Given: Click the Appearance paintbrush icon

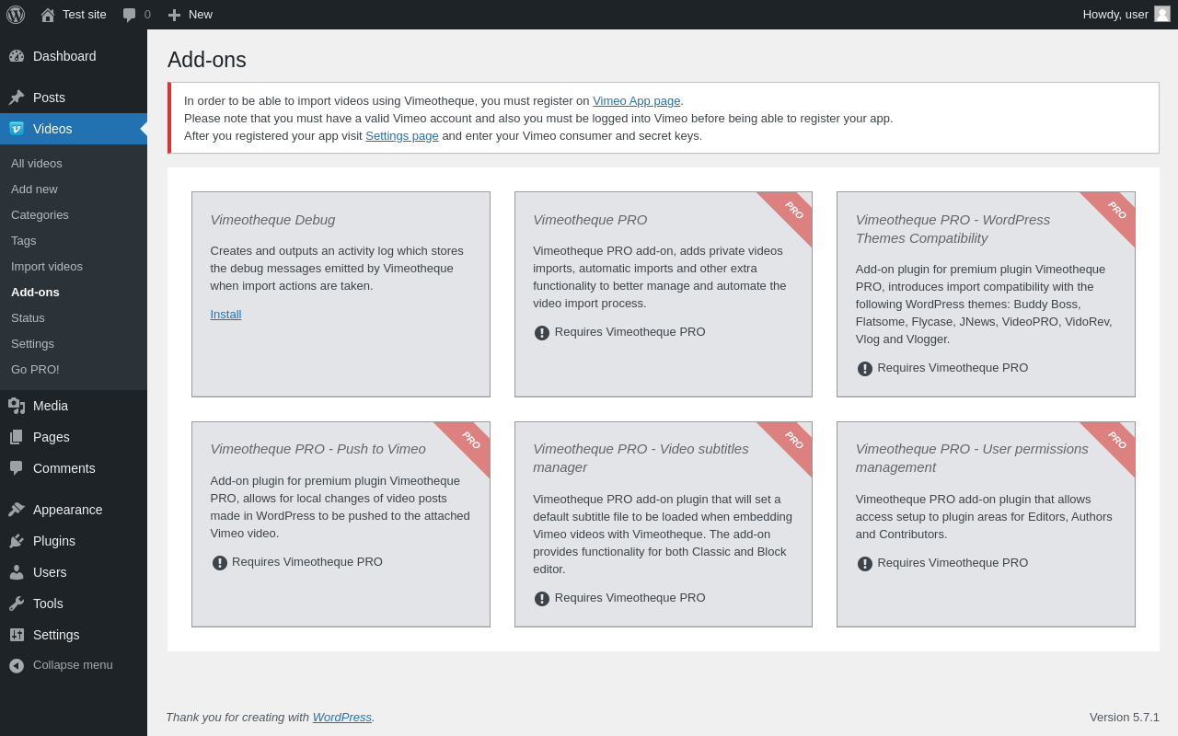Looking at the screenshot, I should click(x=17, y=510).
